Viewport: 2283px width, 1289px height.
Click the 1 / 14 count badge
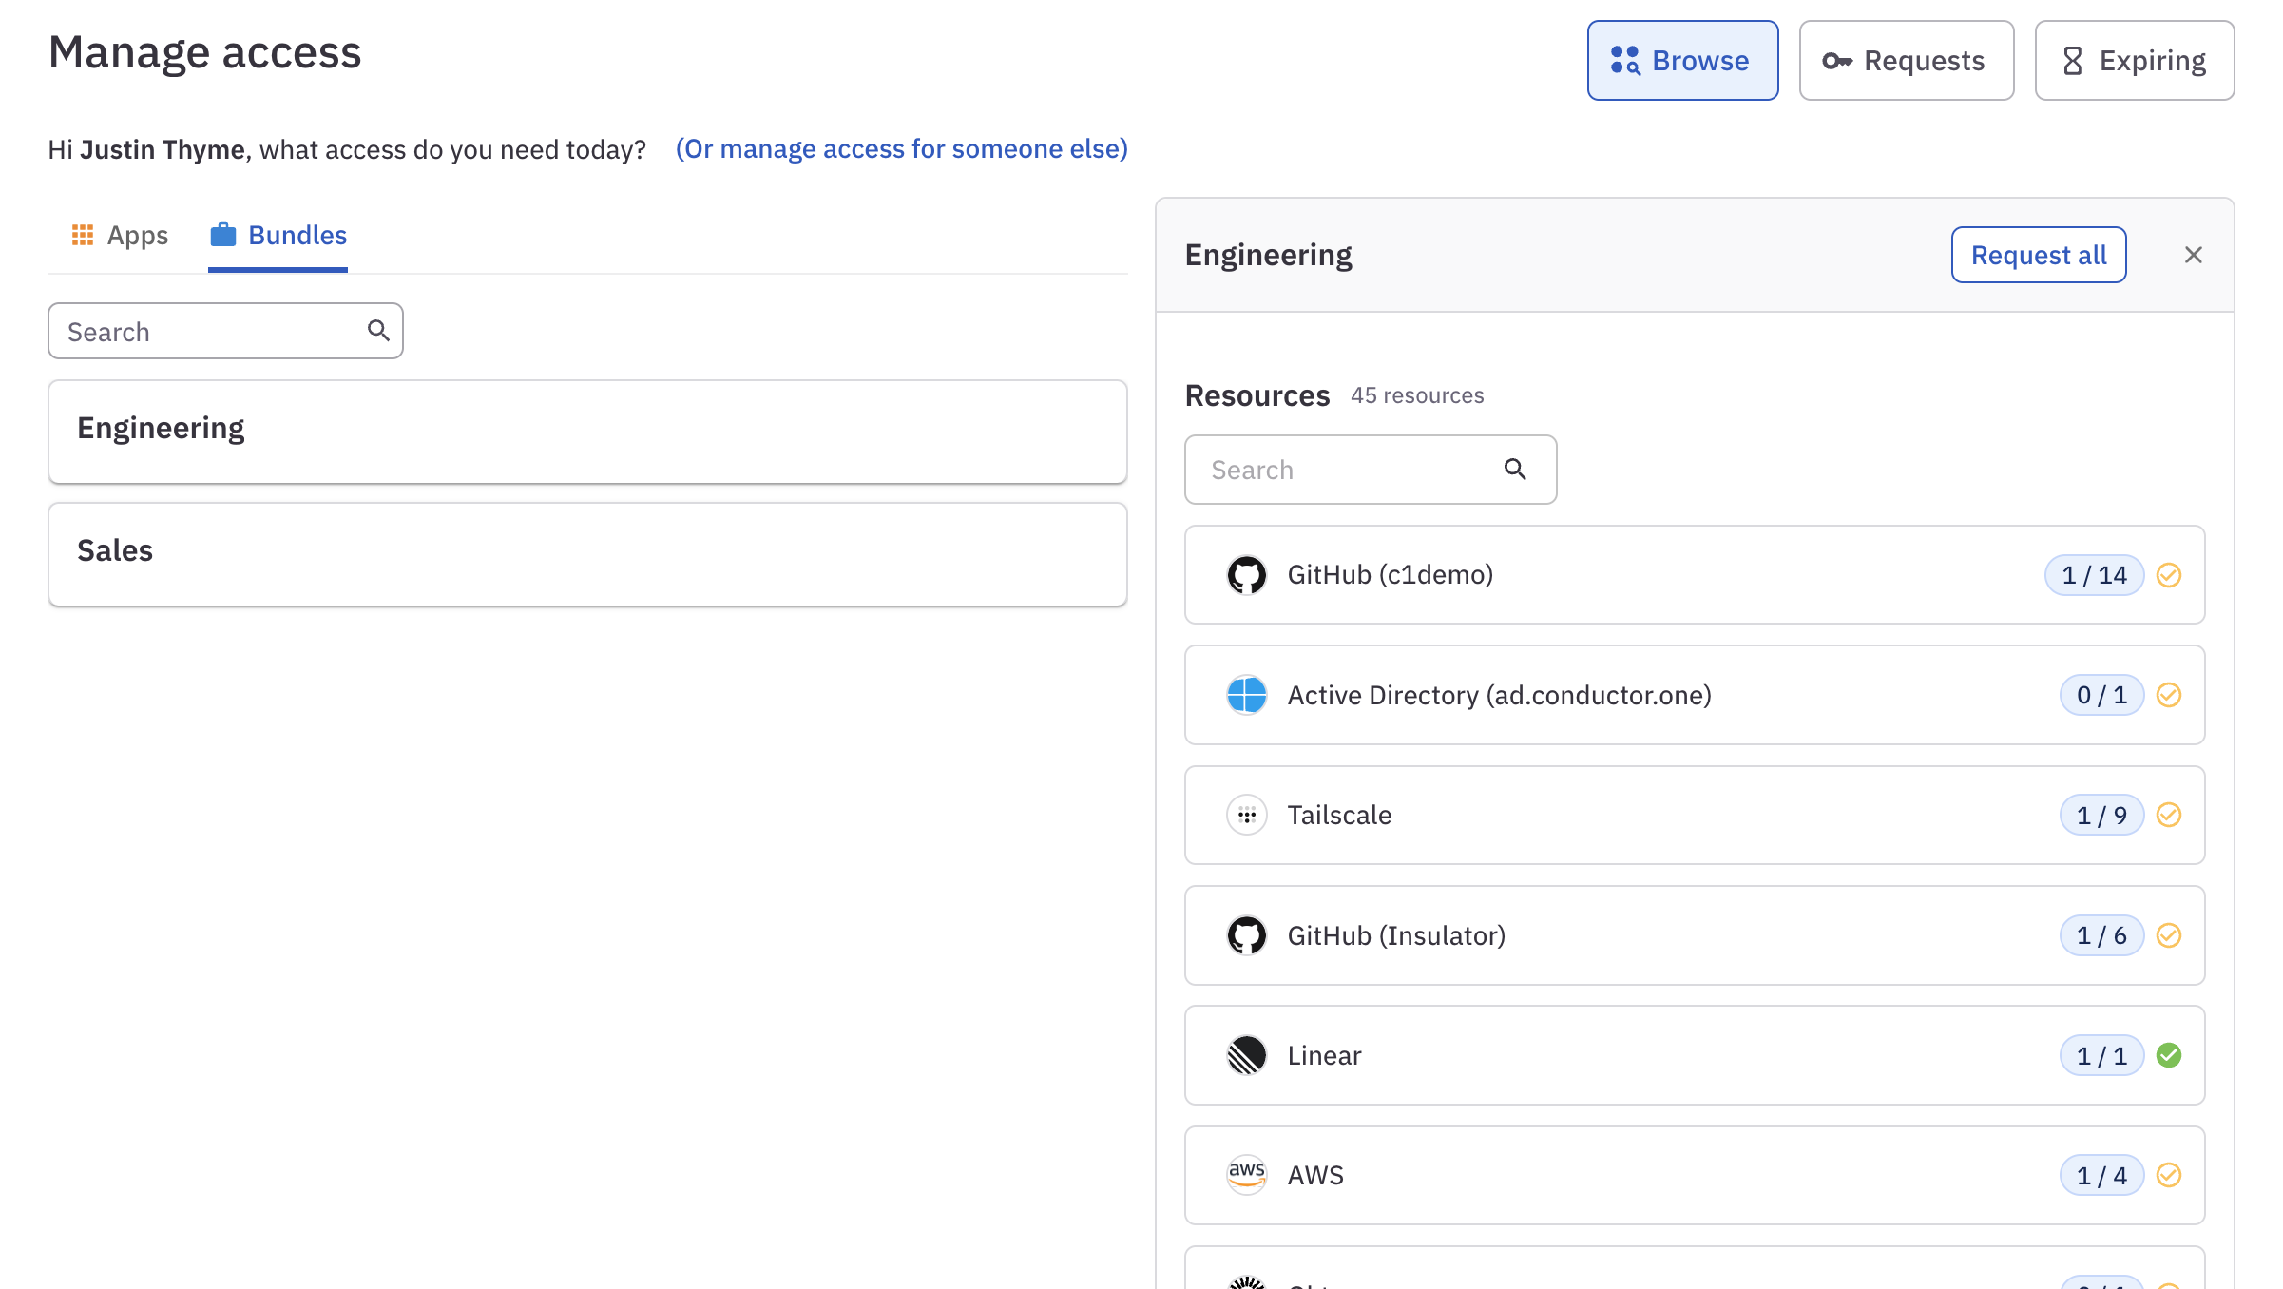tap(2095, 575)
